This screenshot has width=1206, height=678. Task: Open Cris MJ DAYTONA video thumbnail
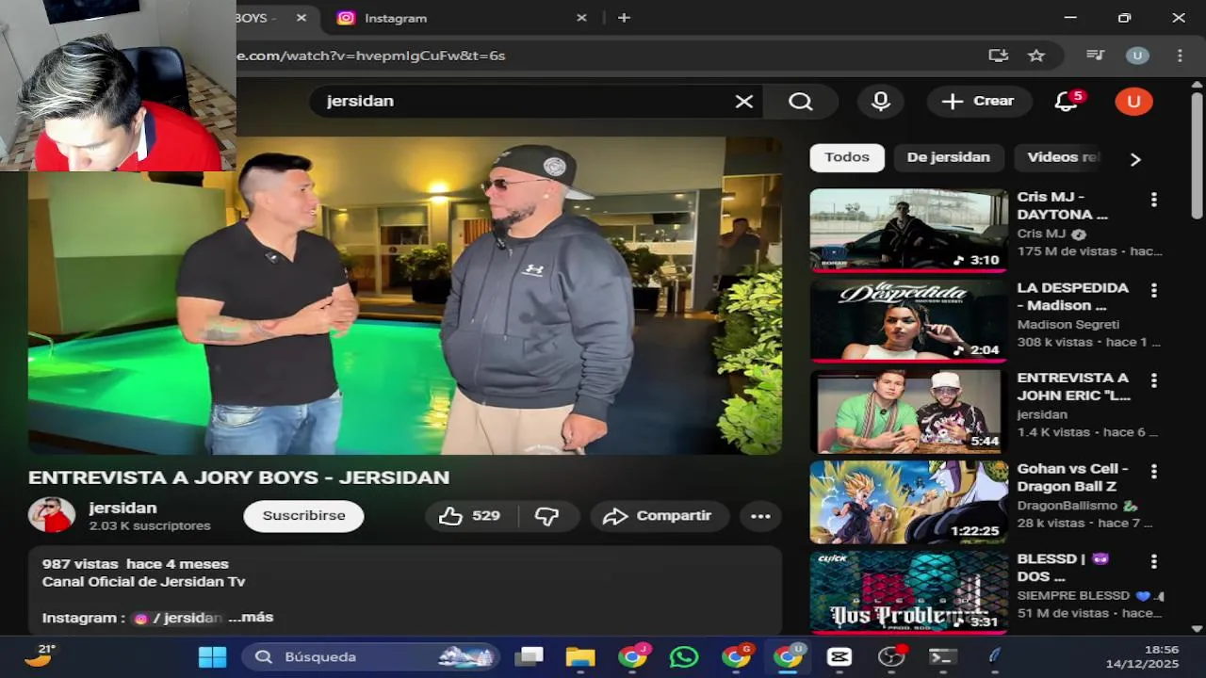908,230
